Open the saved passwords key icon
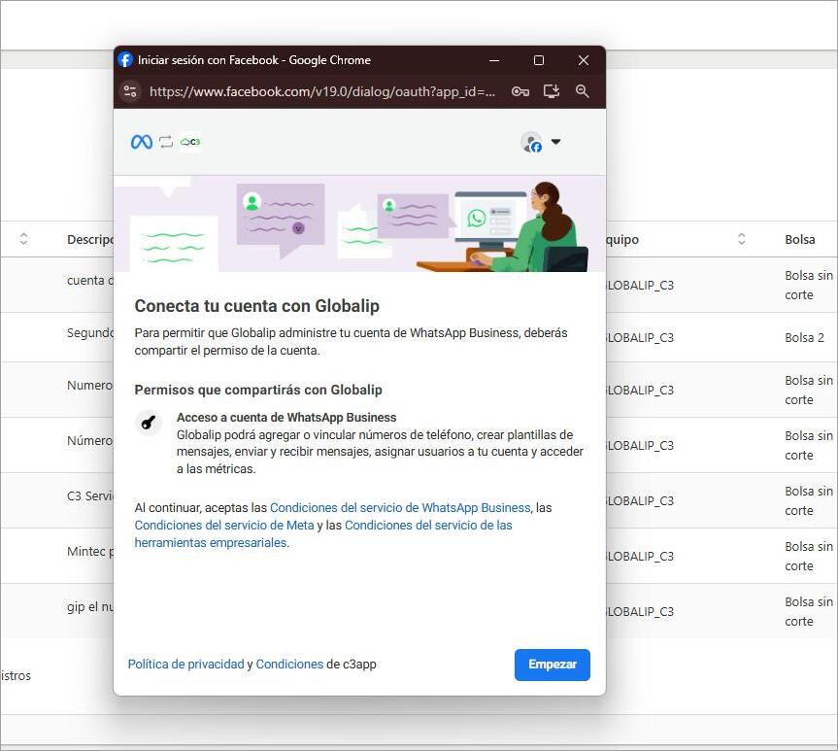Viewport: 838px width, 751px height. pyautogui.click(x=520, y=91)
